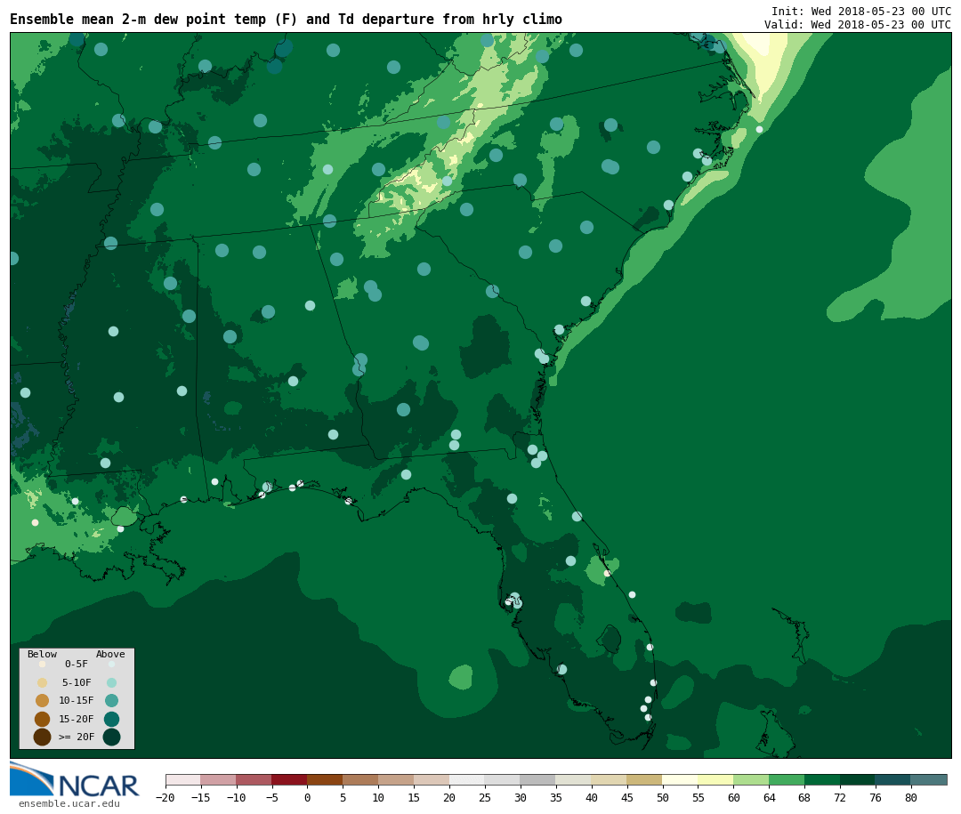Click the Init time text
This screenshot has height=814, width=961.
tap(860, 12)
